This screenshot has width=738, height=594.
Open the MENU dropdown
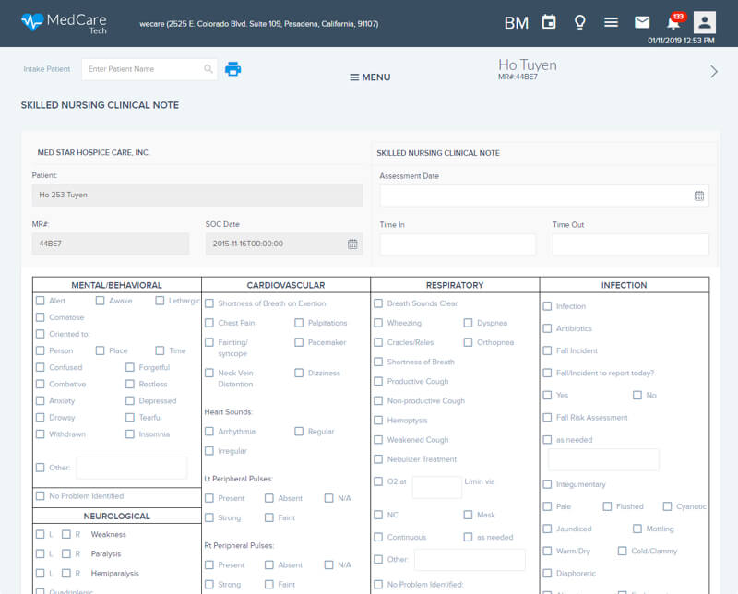point(370,77)
